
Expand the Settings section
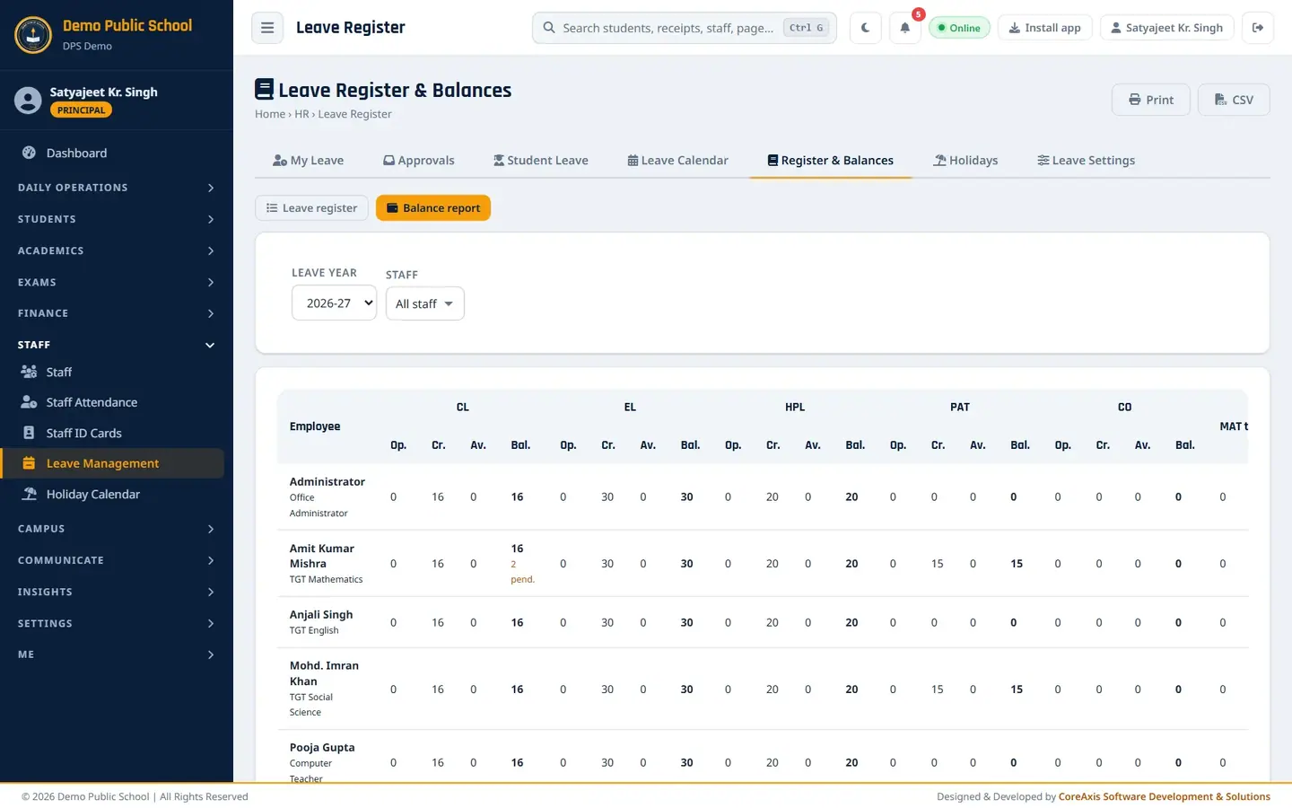117,623
